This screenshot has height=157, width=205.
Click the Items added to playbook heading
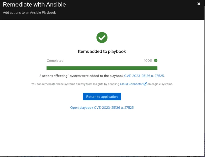[102, 52]
